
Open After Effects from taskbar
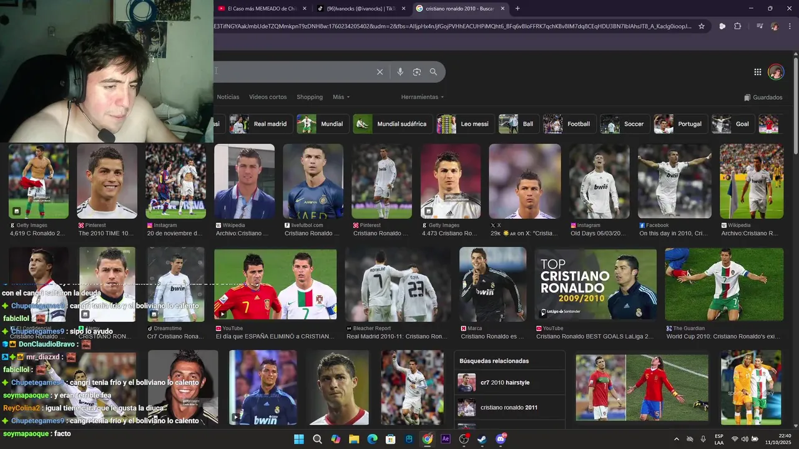[446, 439]
